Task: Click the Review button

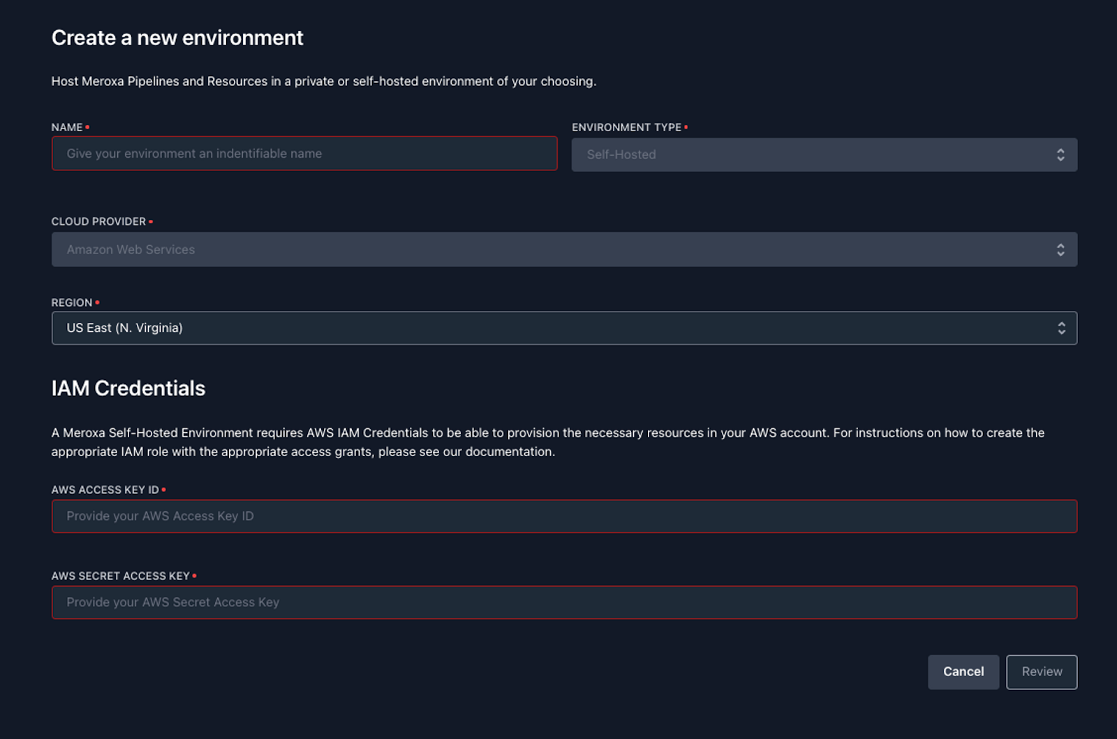Action: [1042, 671]
